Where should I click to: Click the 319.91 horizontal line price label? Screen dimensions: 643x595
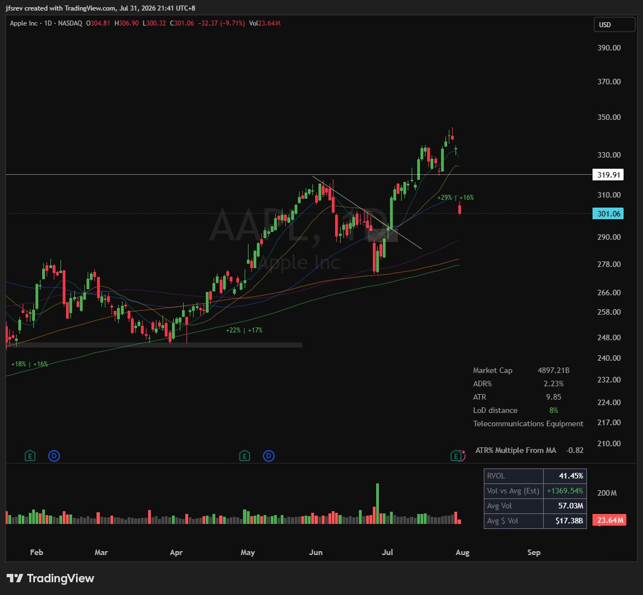(608, 175)
